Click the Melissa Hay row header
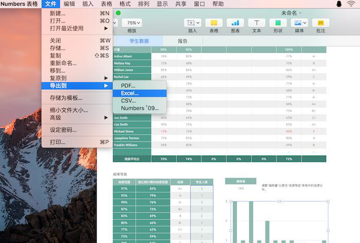360x243 pixels. coord(132,63)
